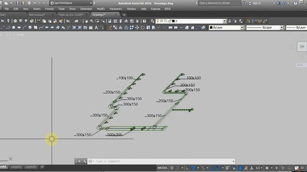Click the Plot printer toolbar icon

(15, 21)
